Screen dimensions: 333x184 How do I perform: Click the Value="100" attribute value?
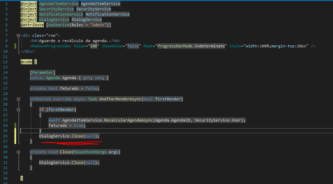94,46
